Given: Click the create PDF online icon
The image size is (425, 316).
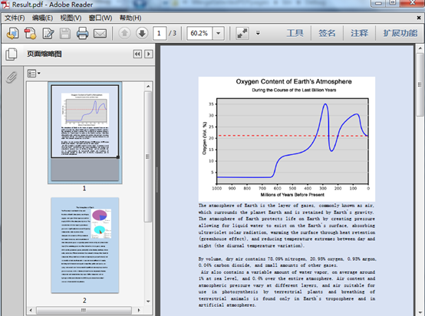Looking at the screenshot, I should 30,33.
